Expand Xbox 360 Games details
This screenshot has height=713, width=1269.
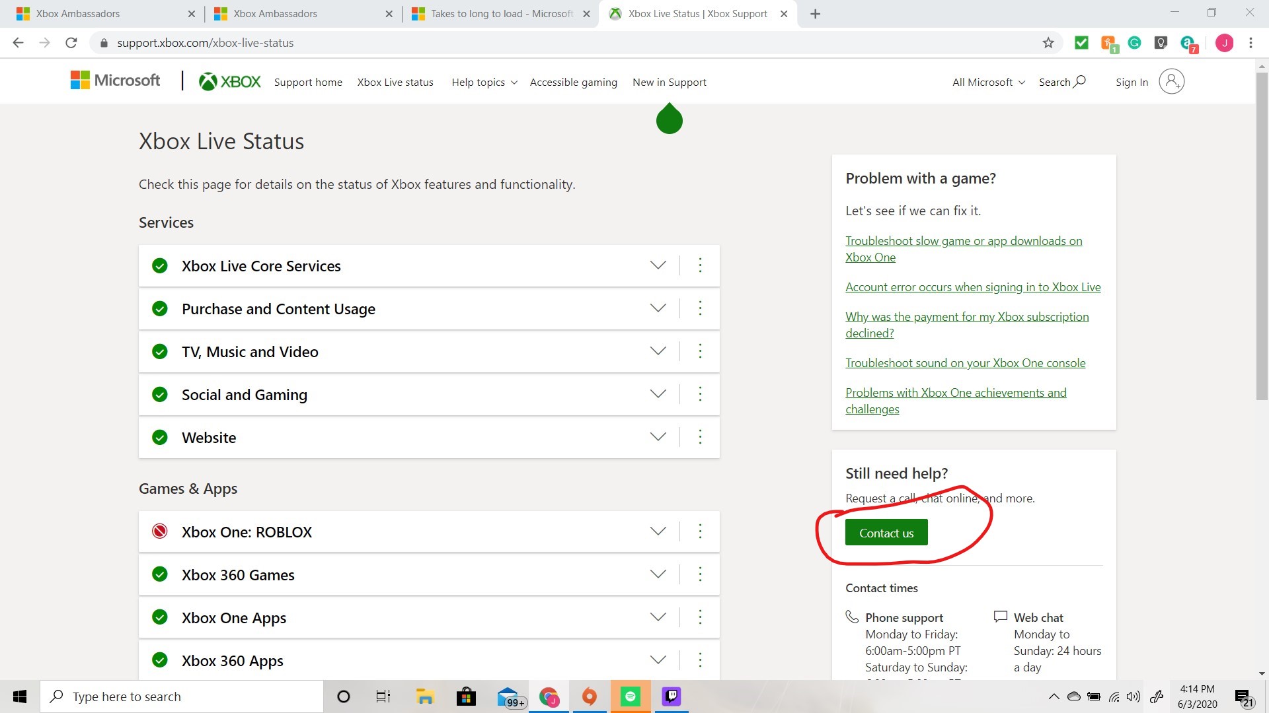pos(658,574)
